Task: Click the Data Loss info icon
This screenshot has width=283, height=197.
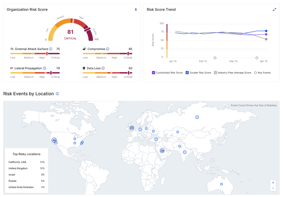Action: [103, 68]
